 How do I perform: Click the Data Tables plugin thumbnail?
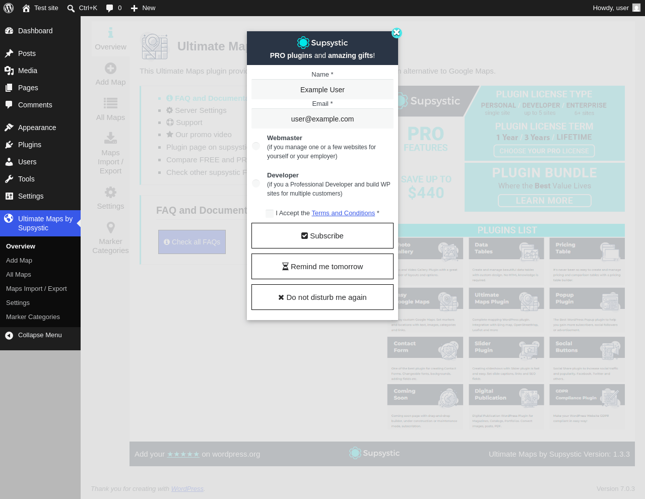[506, 260]
